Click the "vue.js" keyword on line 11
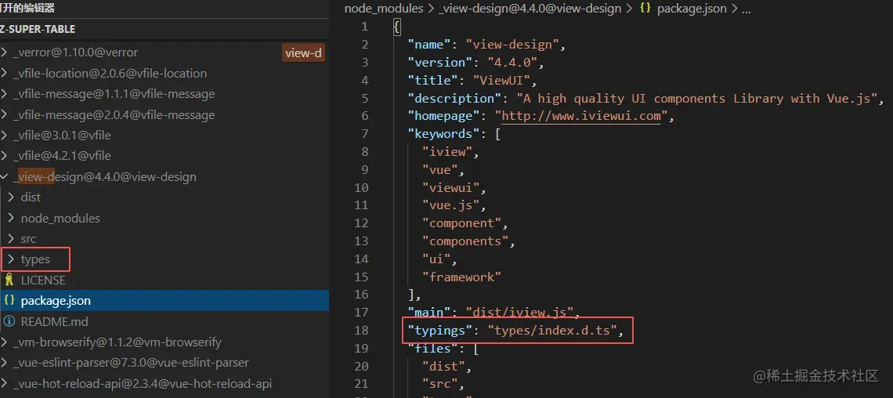The image size is (893, 398). [x=451, y=205]
